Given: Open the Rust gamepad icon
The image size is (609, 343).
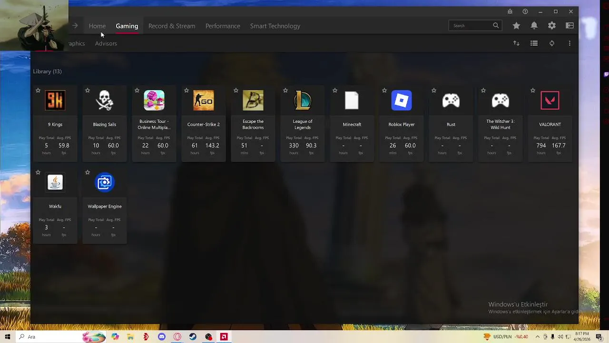Looking at the screenshot, I should point(451,101).
